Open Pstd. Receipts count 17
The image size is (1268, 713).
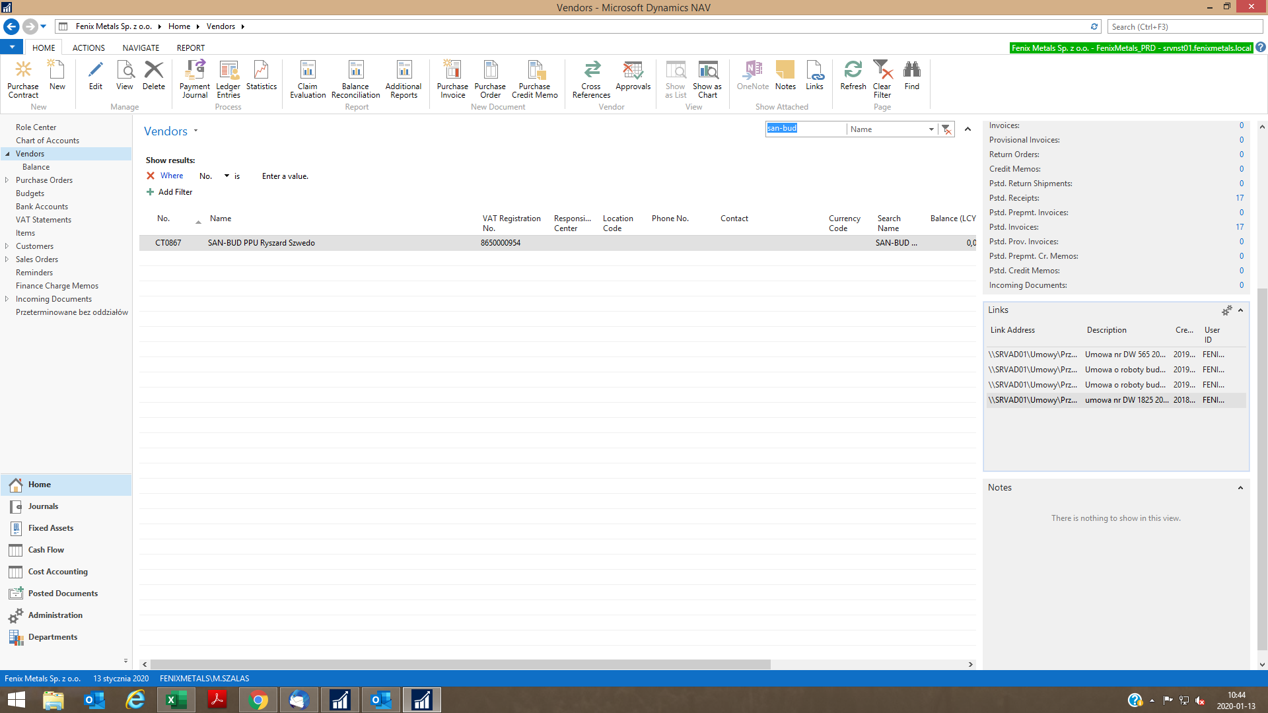click(1240, 198)
